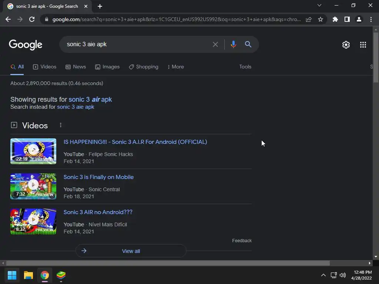Click the horizontal scrollbar thumb
Image resolution: width=379 pixels, height=284 pixels.
(168, 263)
